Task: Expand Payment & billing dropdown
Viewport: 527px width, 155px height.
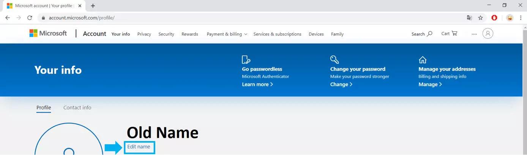Action: pyautogui.click(x=227, y=34)
